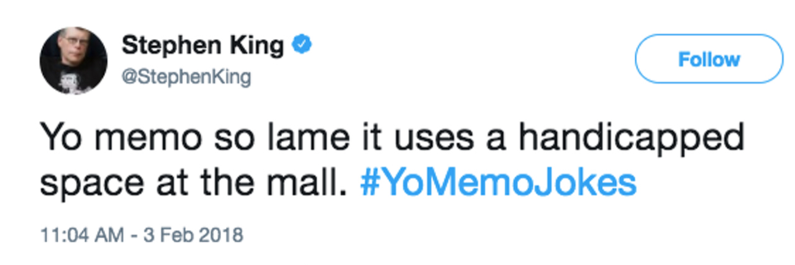Click the date 3 Feb 2018
The height and width of the screenshot is (265, 795).
pyautogui.click(x=195, y=236)
